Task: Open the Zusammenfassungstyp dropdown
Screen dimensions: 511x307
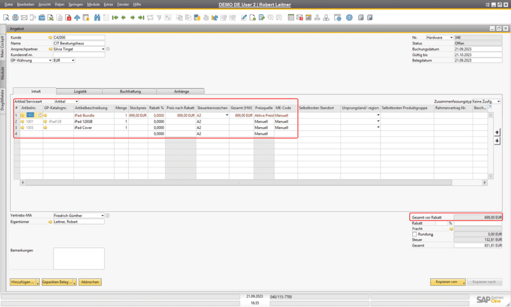Action: click(499, 102)
